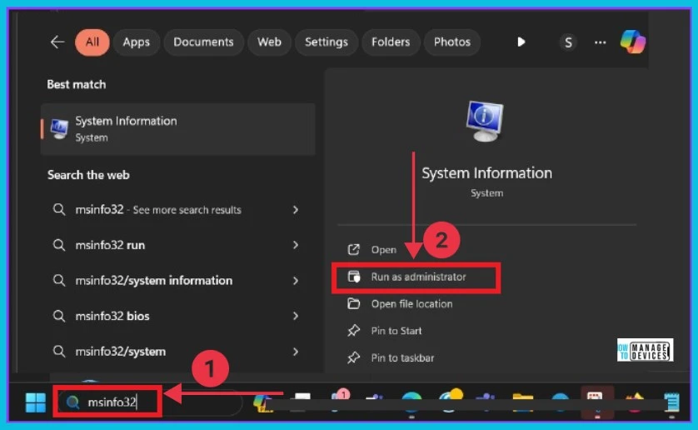Choose Pin to taskbar
Image resolution: width=698 pixels, height=430 pixels.
point(402,357)
